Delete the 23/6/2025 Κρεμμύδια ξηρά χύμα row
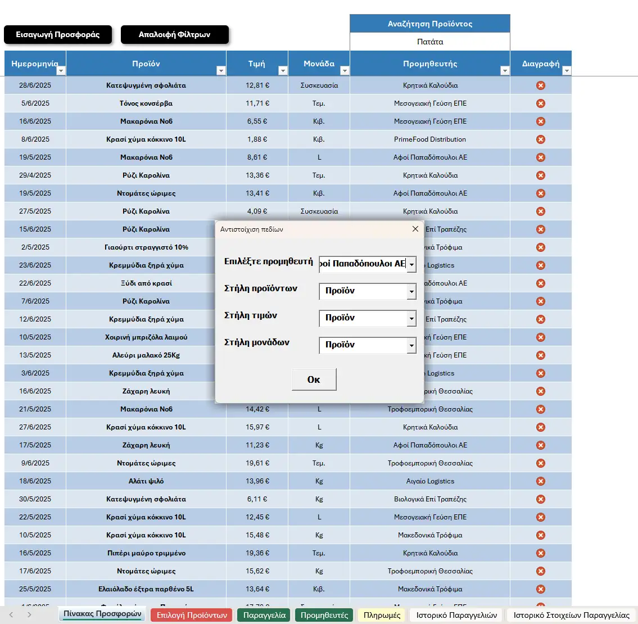This screenshot has height=624, width=638. [x=540, y=265]
